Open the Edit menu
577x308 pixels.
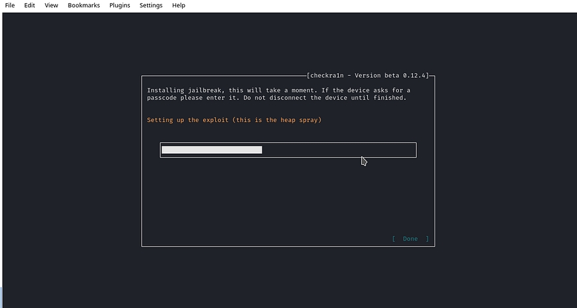[x=30, y=5]
